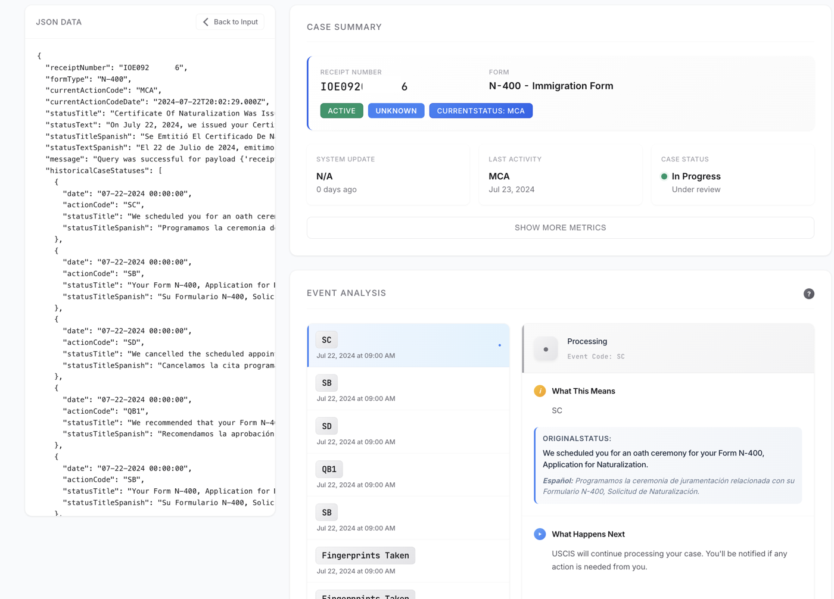This screenshot has width=834, height=599.
Task: Click the ORIGINALSTATUS label
Action: tap(577, 438)
